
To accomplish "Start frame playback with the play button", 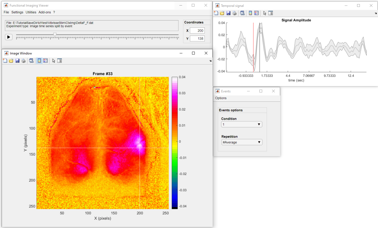I will click(9, 37).
